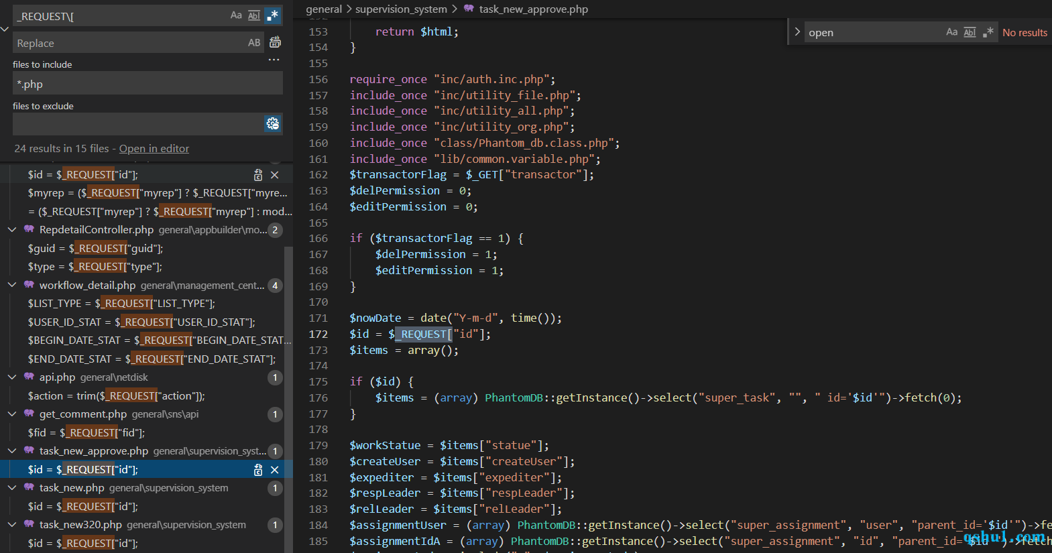The width and height of the screenshot is (1052, 553).
Task: Click the PHP icon beside workflow_detail.php
Action: click(x=30, y=285)
